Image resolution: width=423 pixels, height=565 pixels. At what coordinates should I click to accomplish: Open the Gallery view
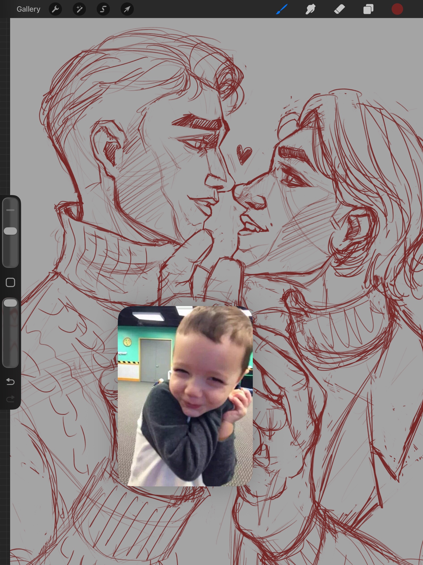tap(28, 9)
